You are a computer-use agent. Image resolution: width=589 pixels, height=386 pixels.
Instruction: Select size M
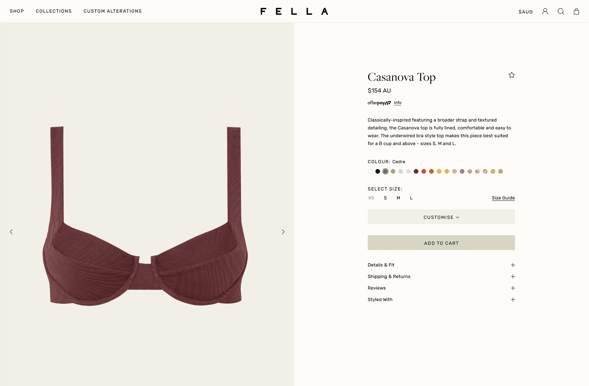[x=398, y=198]
